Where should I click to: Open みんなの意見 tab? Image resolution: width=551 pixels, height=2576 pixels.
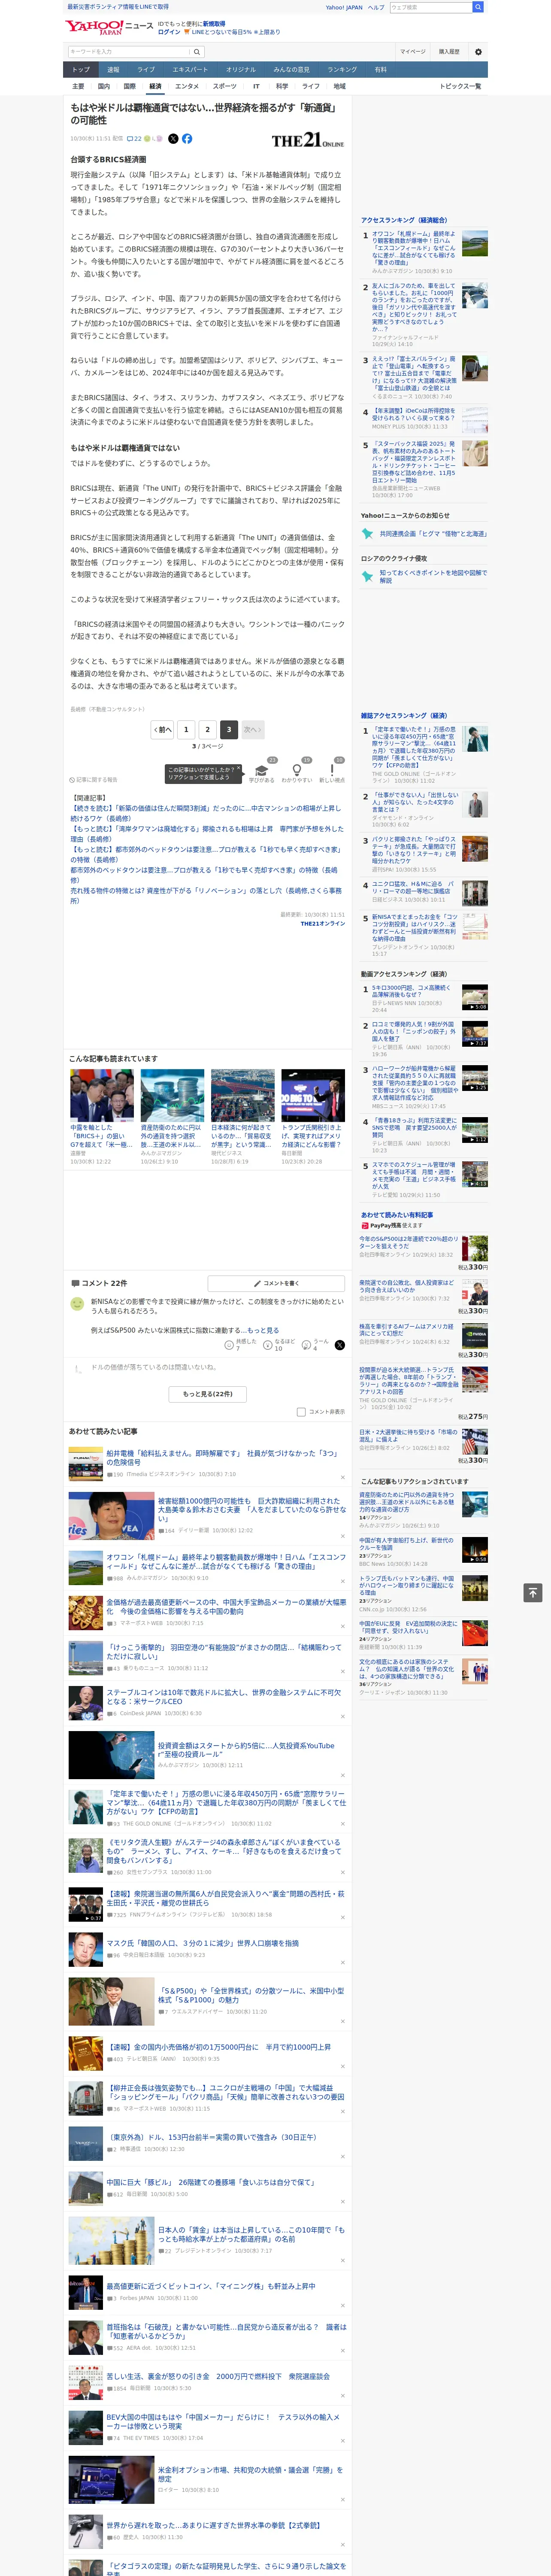[292, 70]
